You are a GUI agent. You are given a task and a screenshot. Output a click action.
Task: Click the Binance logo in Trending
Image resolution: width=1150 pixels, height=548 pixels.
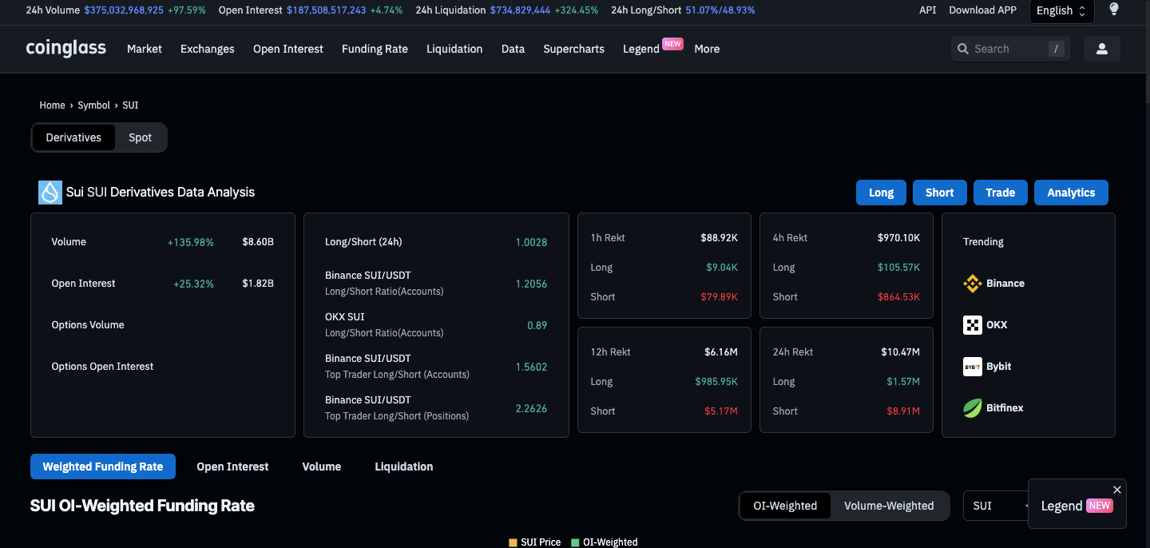pyautogui.click(x=972, y=284)
